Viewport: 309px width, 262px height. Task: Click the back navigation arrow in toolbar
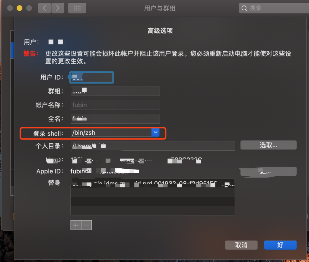tap(44, 8)
